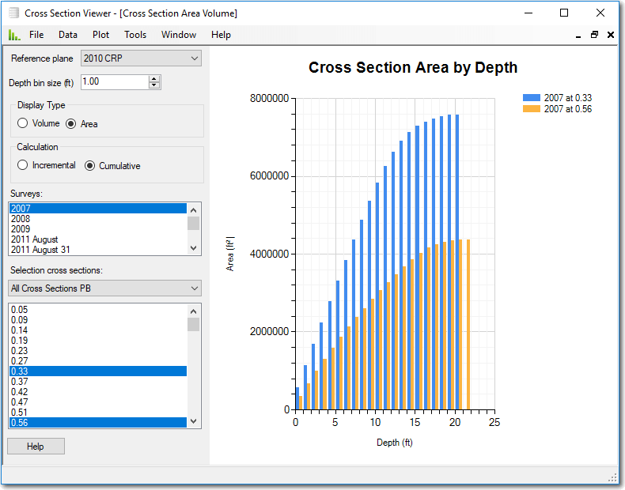625x490 pixels.
Task: Click the Depth bin size input field
Action: coord(115,82)
